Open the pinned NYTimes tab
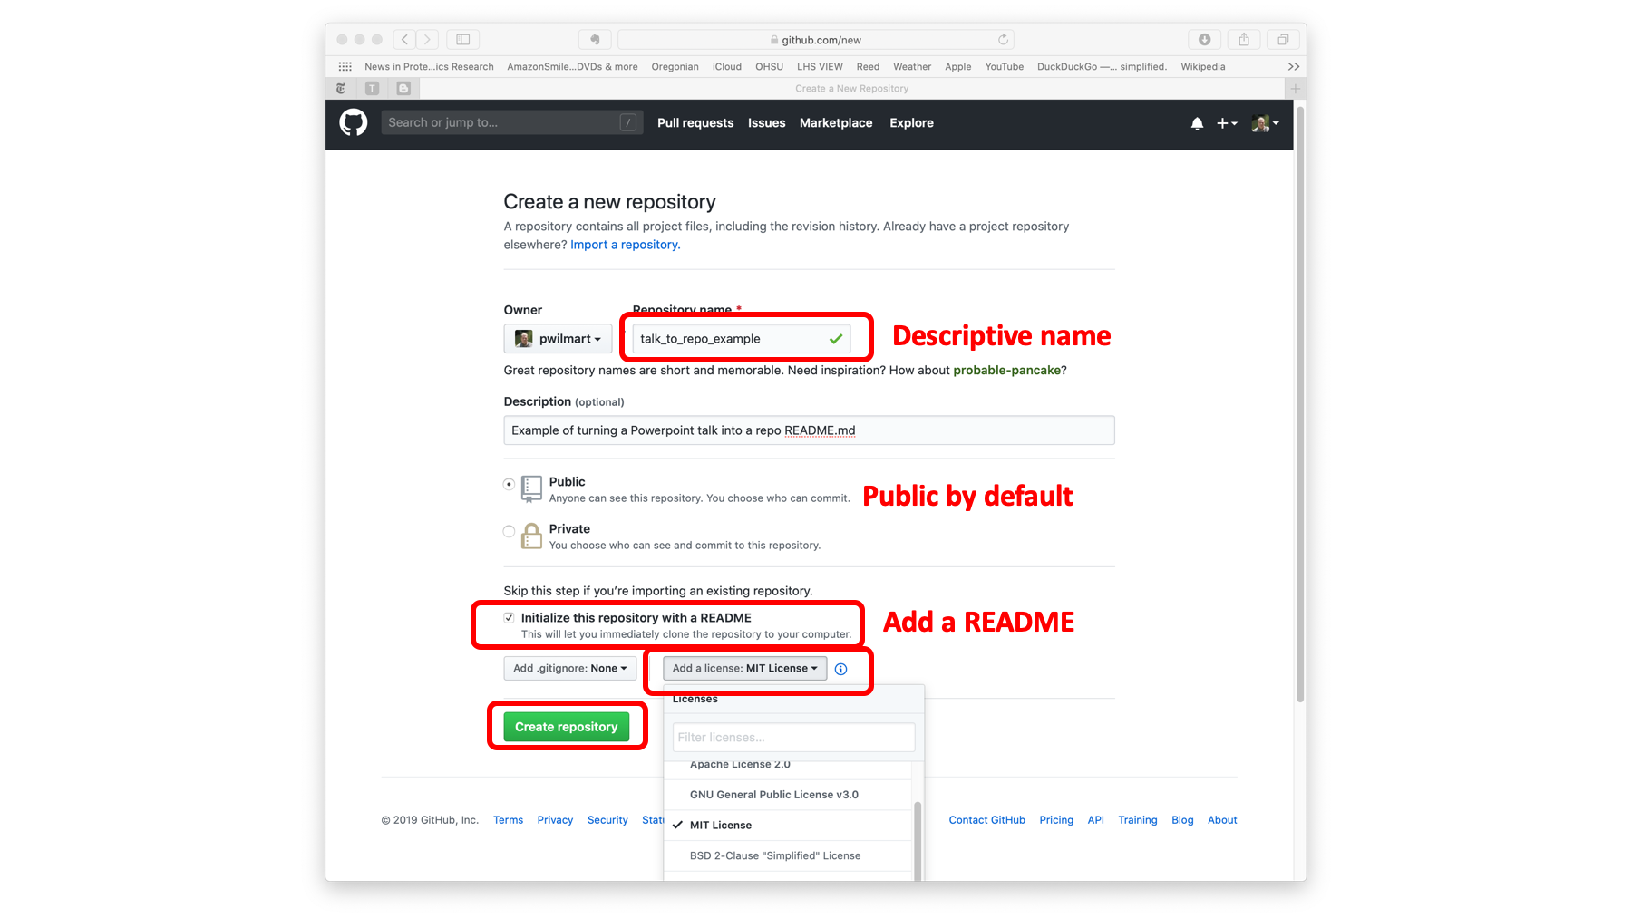This screenshot has height=918, width=1632. tap(341, 88)
